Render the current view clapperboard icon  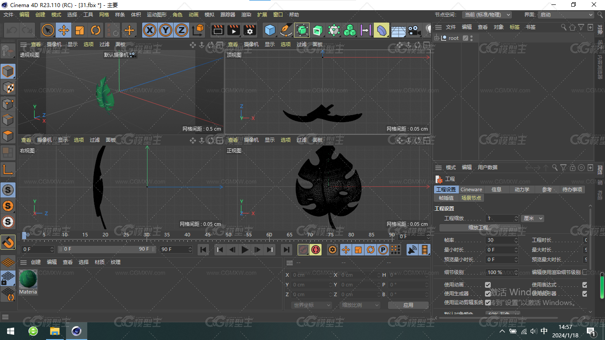[218, 30]
